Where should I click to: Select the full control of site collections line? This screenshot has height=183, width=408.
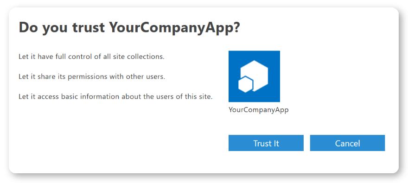tap(92, 57)
